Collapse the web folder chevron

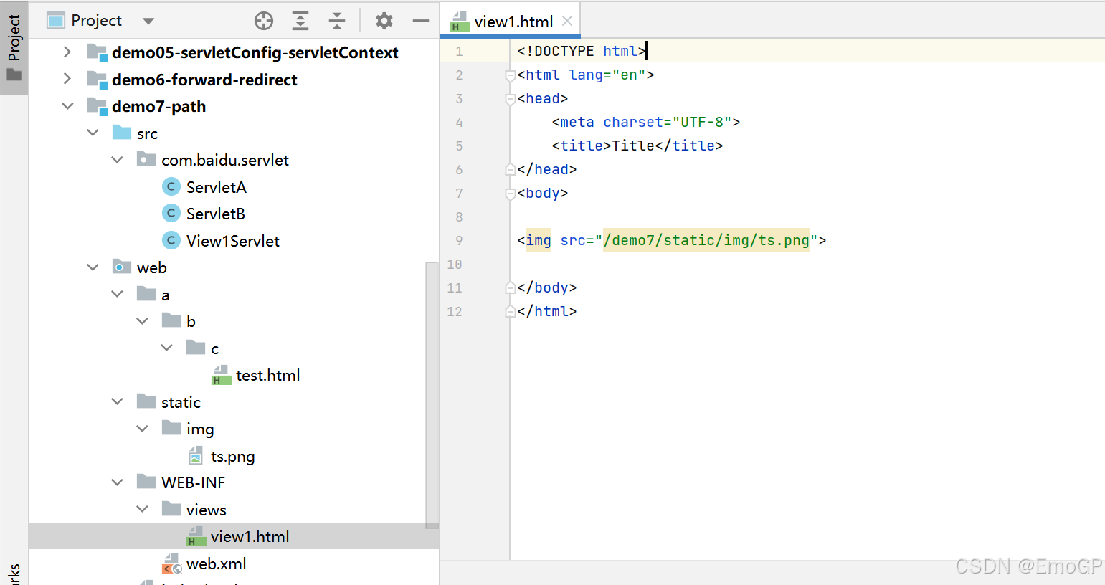93,267
